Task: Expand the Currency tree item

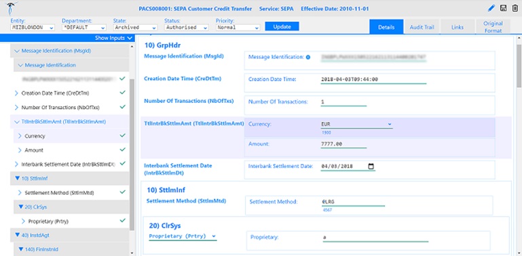Action: (20, 136)
